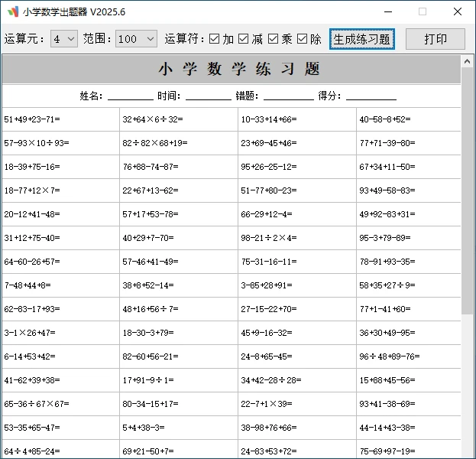Image resolution: width=476 pixels, height=459 pixels.
Task: Close the 小学数学出题器 window
Action: 458,11
